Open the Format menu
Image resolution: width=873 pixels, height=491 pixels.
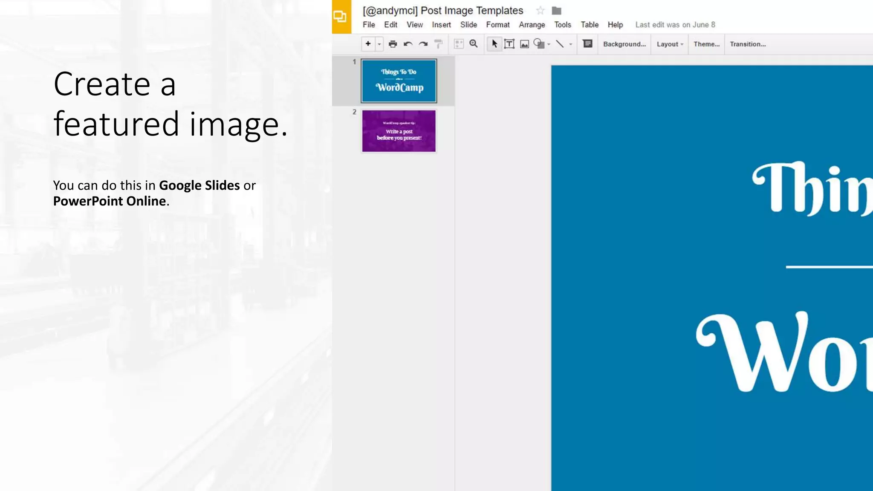[497, 25]
